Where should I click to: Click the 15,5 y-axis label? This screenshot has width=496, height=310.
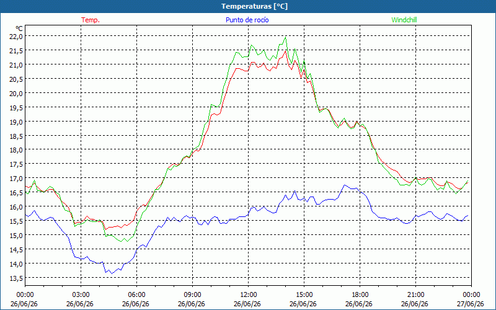coord(16,221)
